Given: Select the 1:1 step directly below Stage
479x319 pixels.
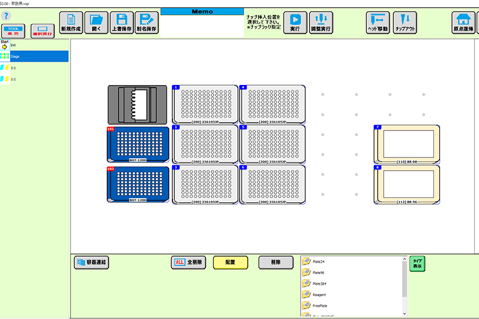Looking at the screenshot, I should coord(34,68).
